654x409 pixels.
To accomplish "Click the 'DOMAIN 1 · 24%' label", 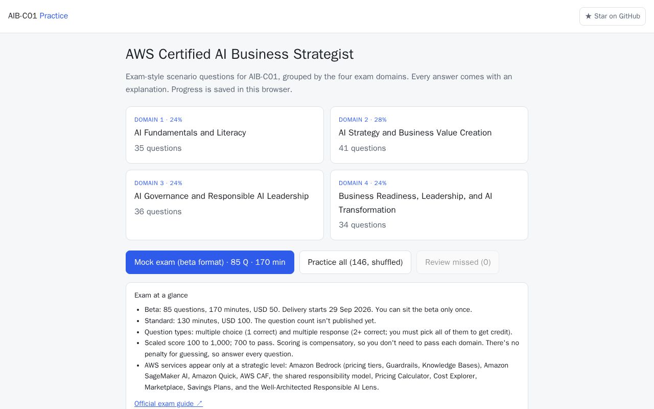I will pyautogui.click(x=158, y=120).
